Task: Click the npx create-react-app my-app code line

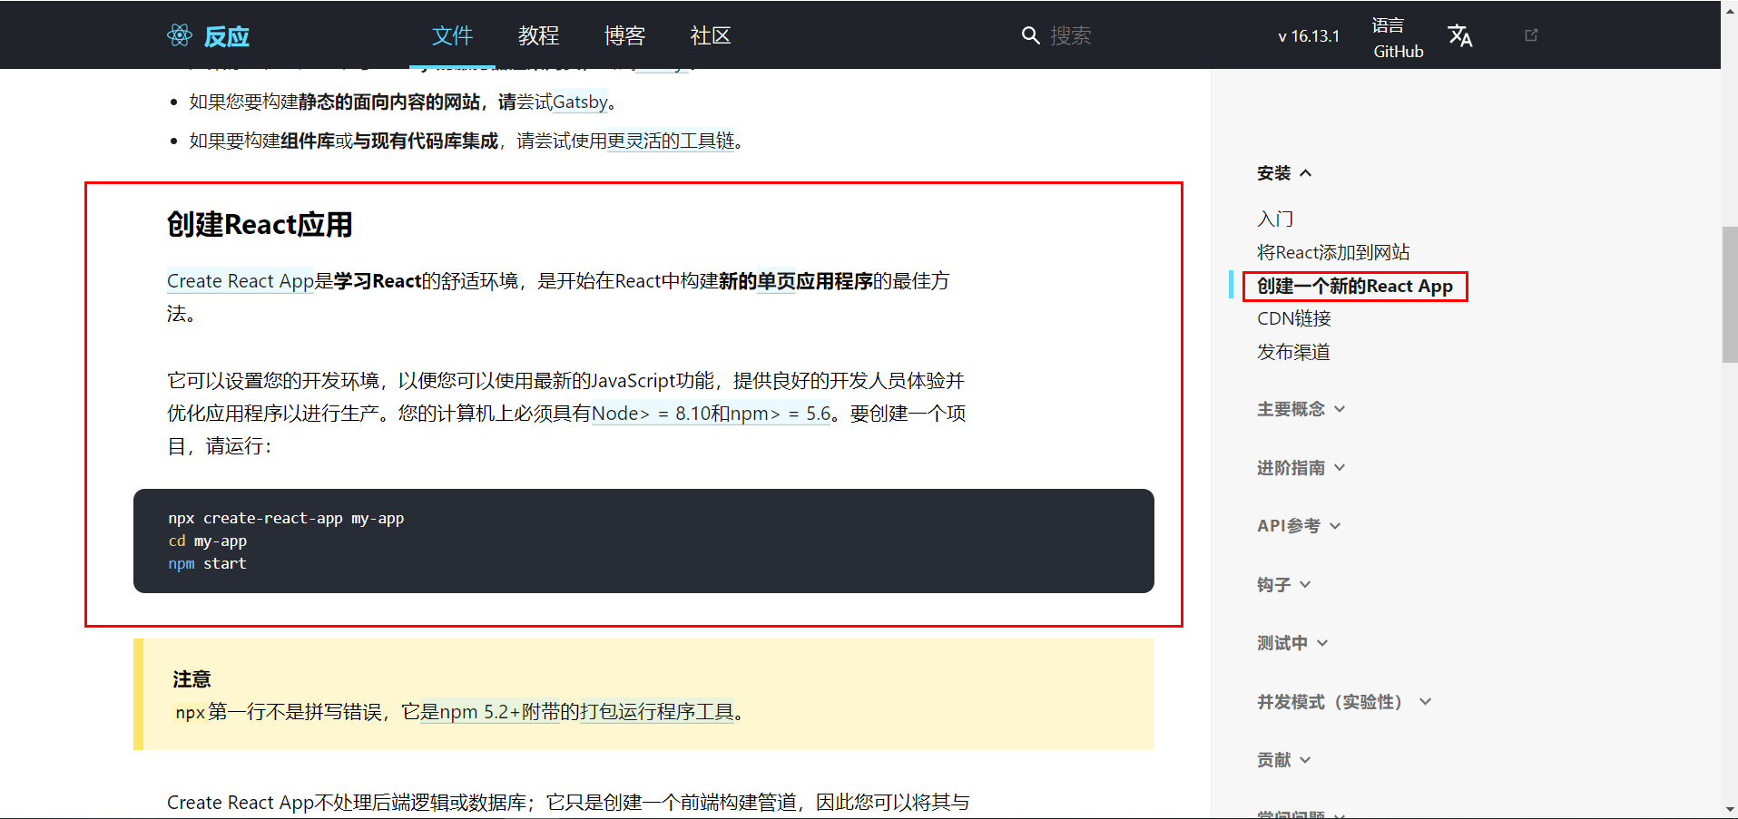Action: [286, 519]
